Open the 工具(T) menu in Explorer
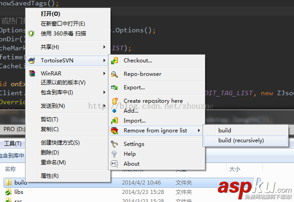Image resolution: width=294 pixels, height=202 pixels. 13,144
